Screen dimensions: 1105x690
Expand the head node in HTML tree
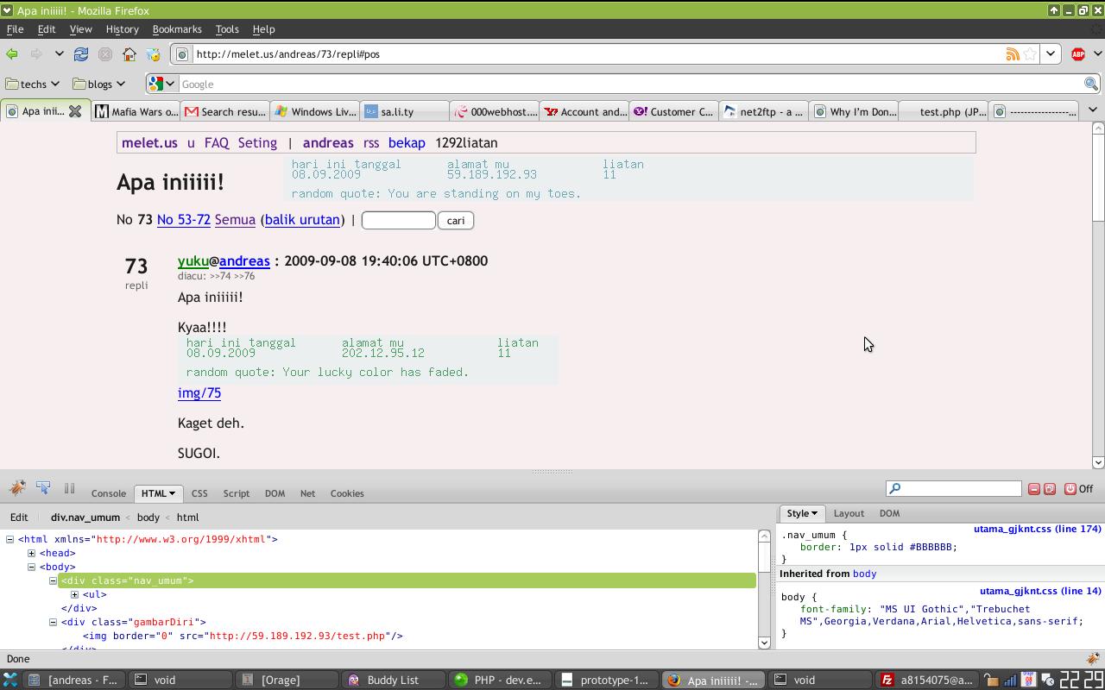31,553
